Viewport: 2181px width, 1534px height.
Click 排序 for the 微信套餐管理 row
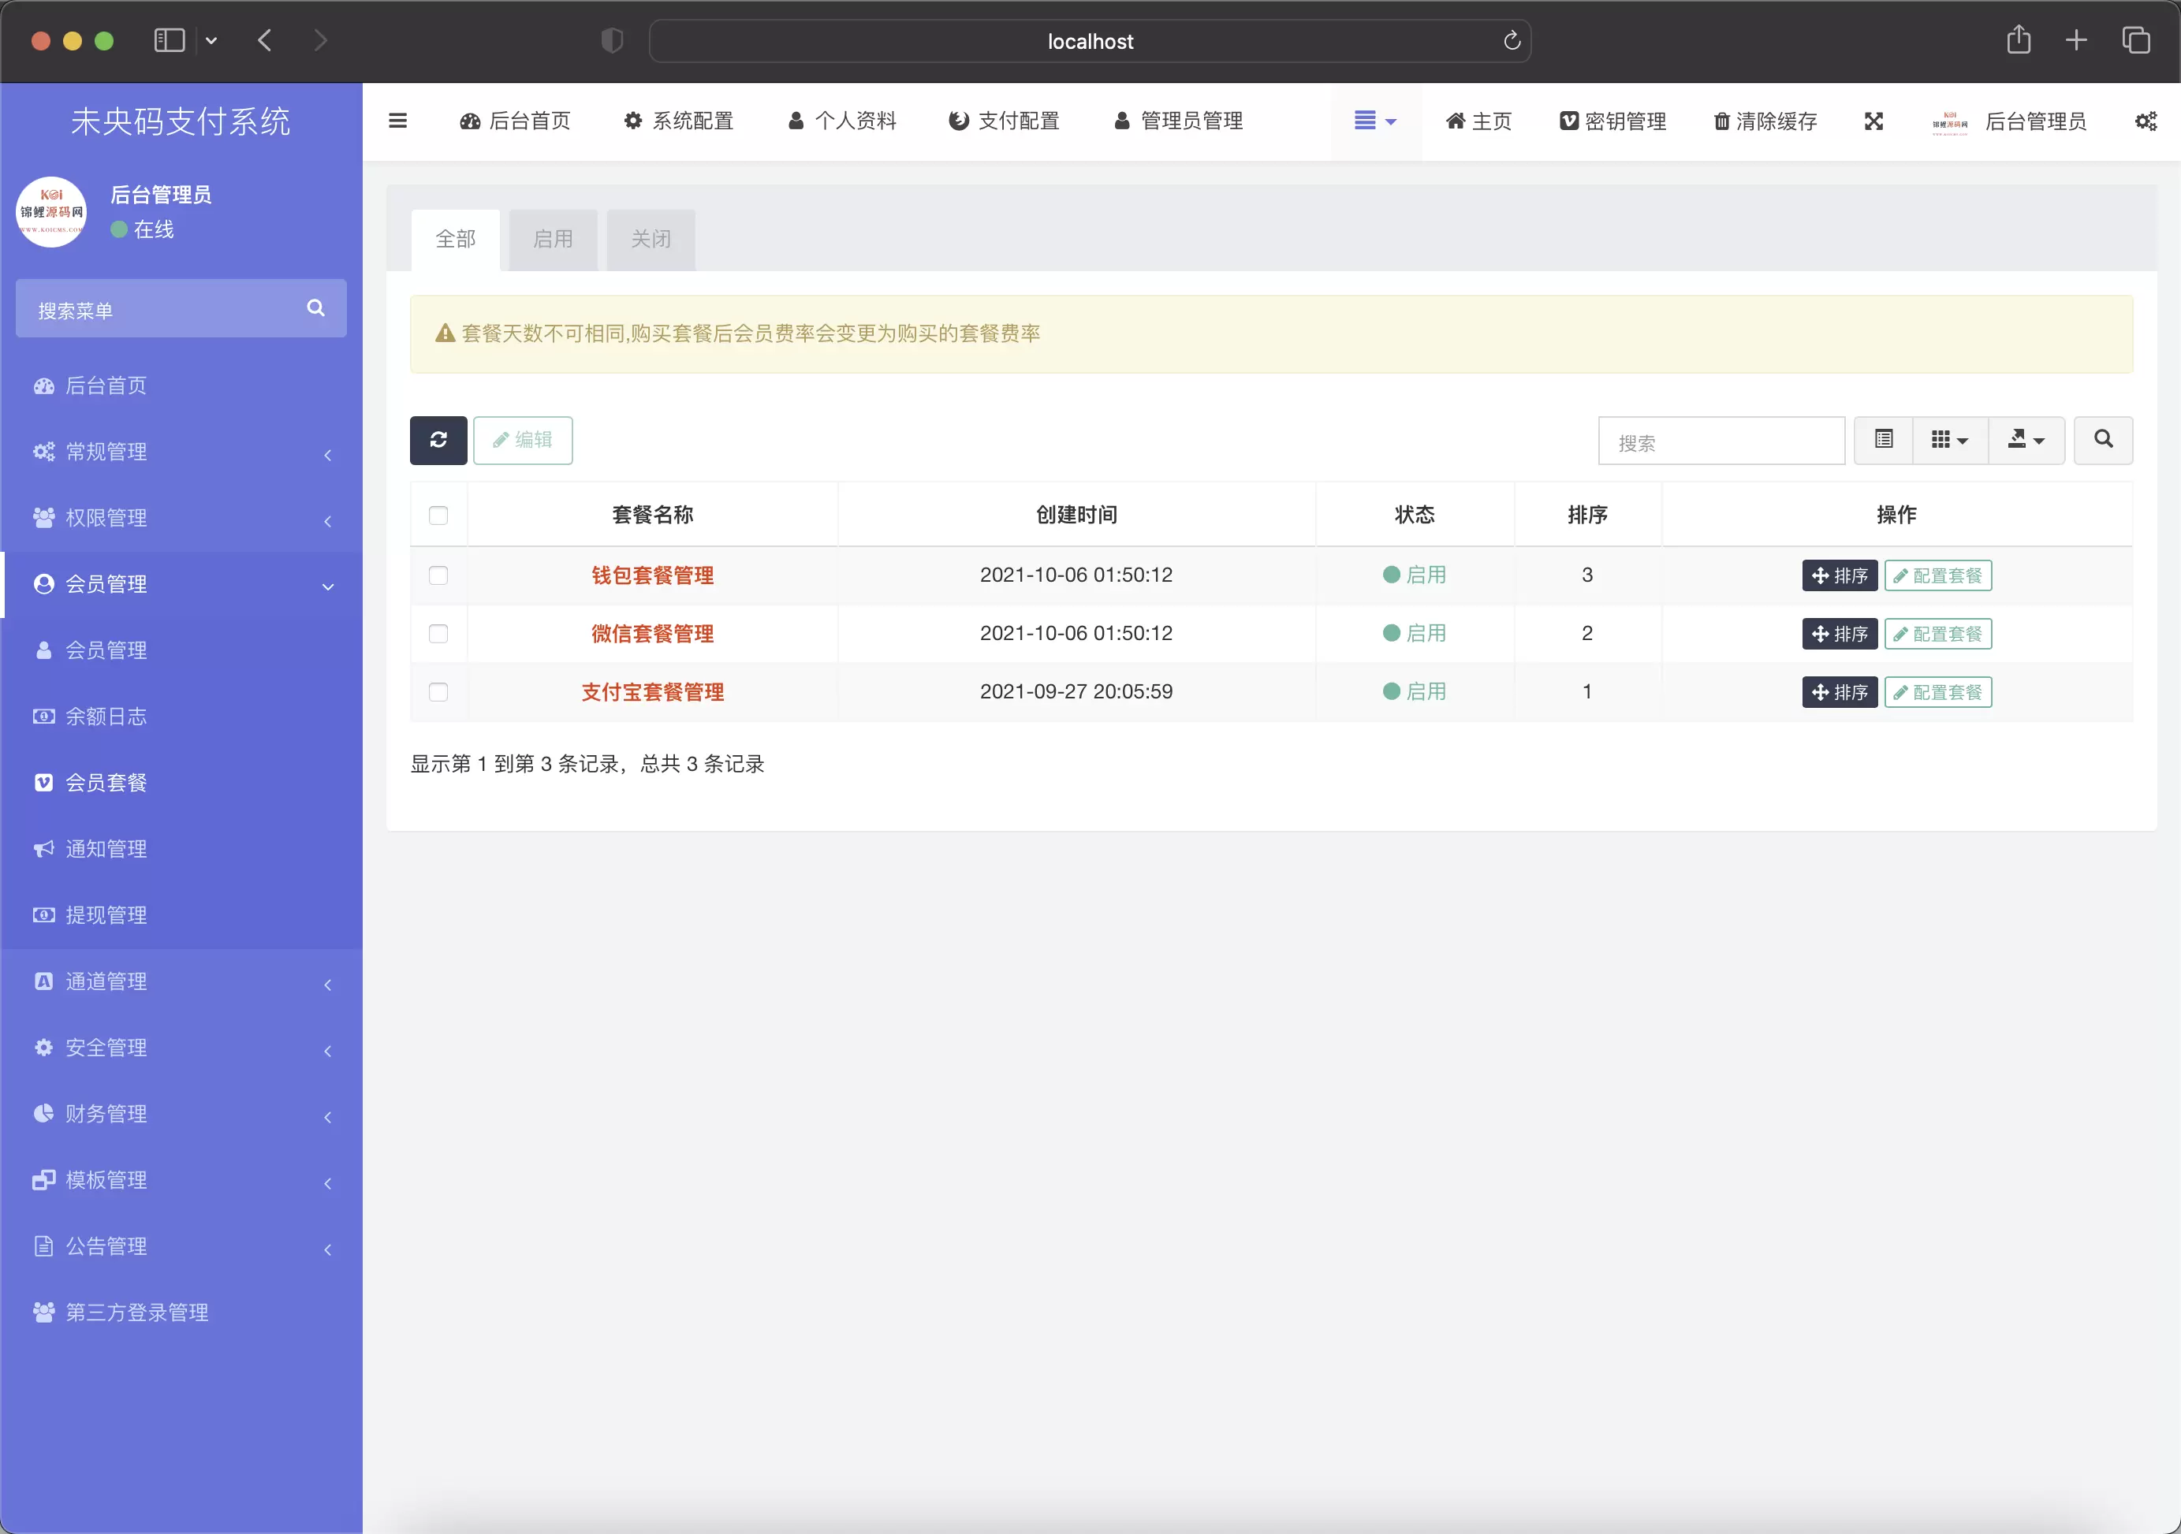tap(1839, 634)
